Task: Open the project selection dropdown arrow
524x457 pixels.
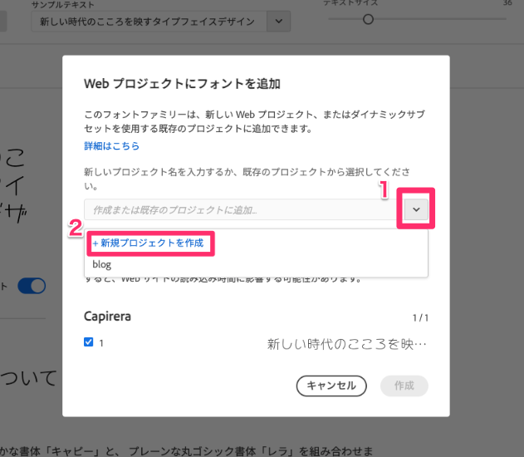Action: [416, 209]
